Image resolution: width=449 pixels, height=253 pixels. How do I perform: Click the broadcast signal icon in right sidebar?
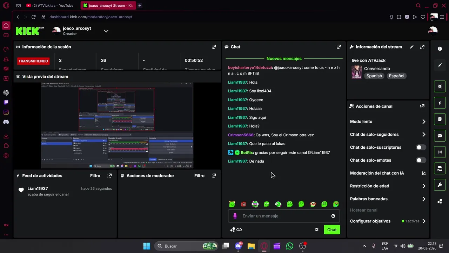pos(440,152)
